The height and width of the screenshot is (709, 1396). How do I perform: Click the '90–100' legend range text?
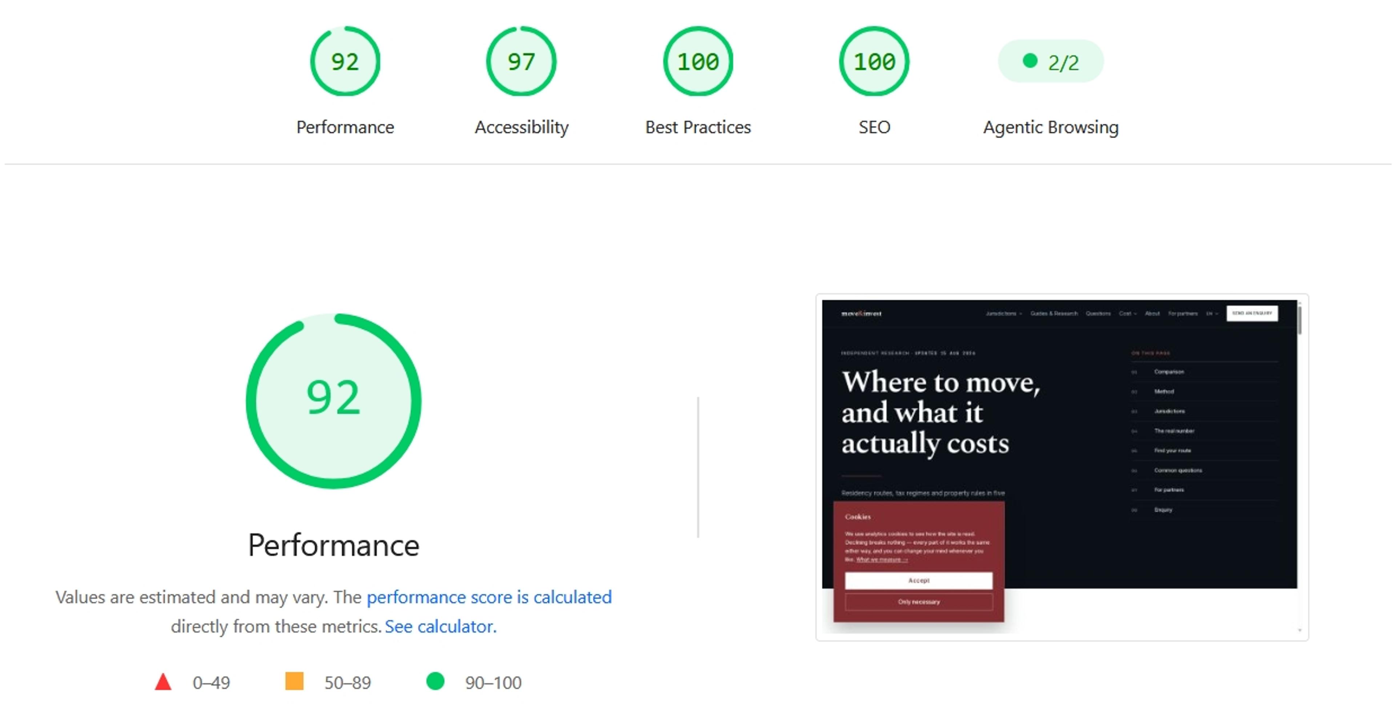(x=493, y=682)
